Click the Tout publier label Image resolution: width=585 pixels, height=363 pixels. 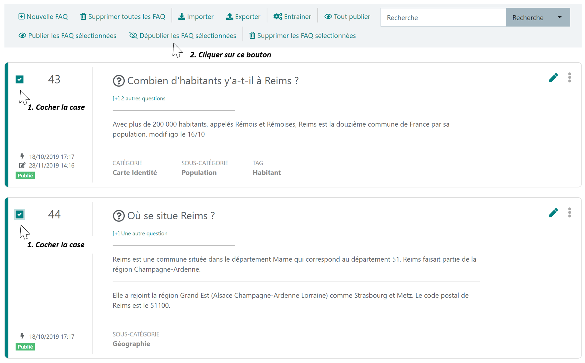[x=352, y=17]
